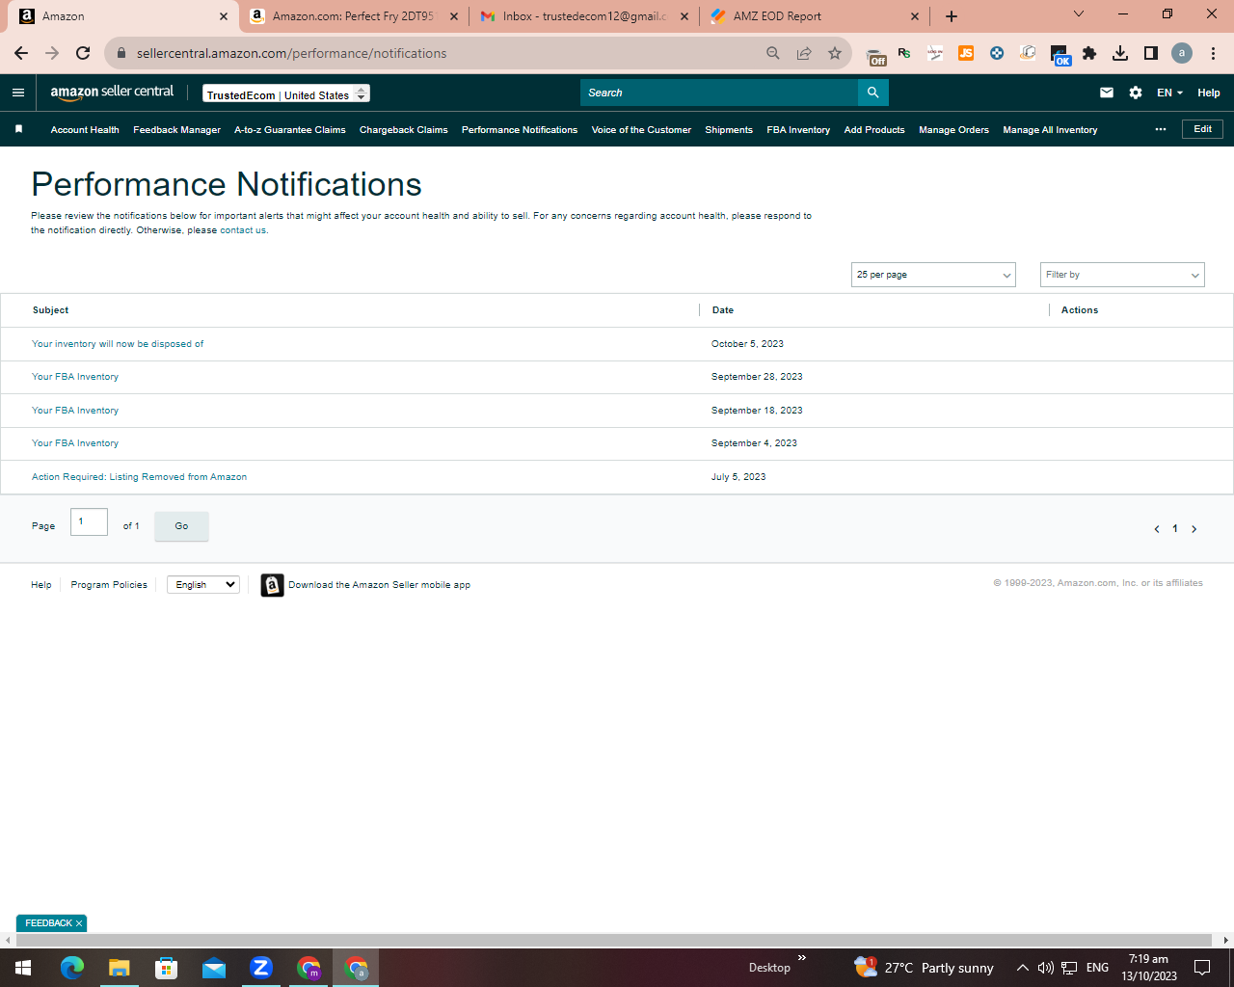
Task: Open the Windows notification center icon
Action: coord(1202,968)
